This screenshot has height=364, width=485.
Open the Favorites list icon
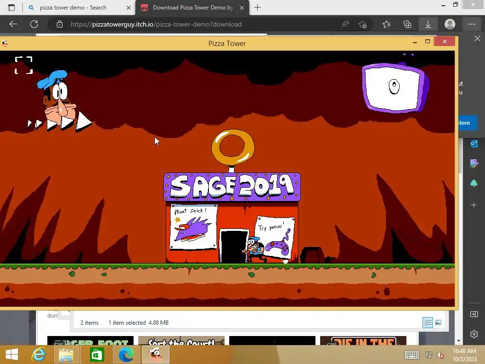[x=386, y=24]
